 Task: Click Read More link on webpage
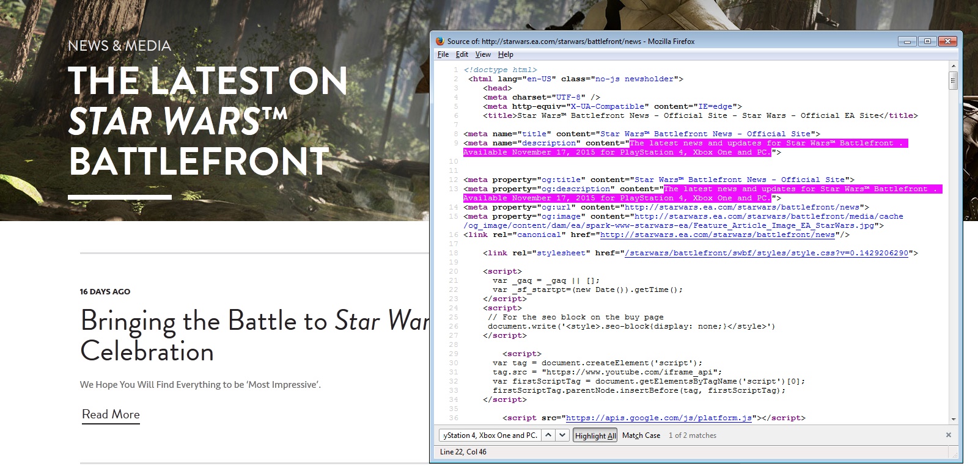pyautogui.click(x=111, y=415)
